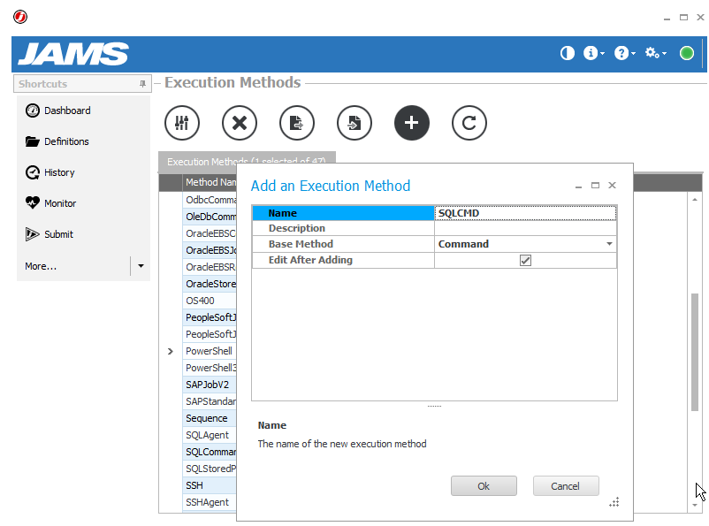Viewport: 709px width, 526px height.
Task: Open the Base Method dropdown
Action: point(609,244)
